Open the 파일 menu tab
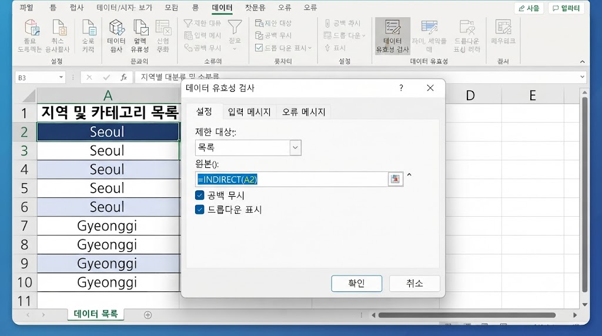The width and height of the screenshot is (602, 336). [26, 7]
